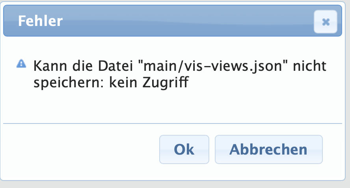
Task: Click the blank space below the error text
Action: point(173,106)
